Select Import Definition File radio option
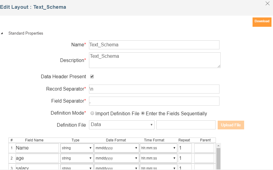Screen dimensions: 273x170 tap(93, 114)
